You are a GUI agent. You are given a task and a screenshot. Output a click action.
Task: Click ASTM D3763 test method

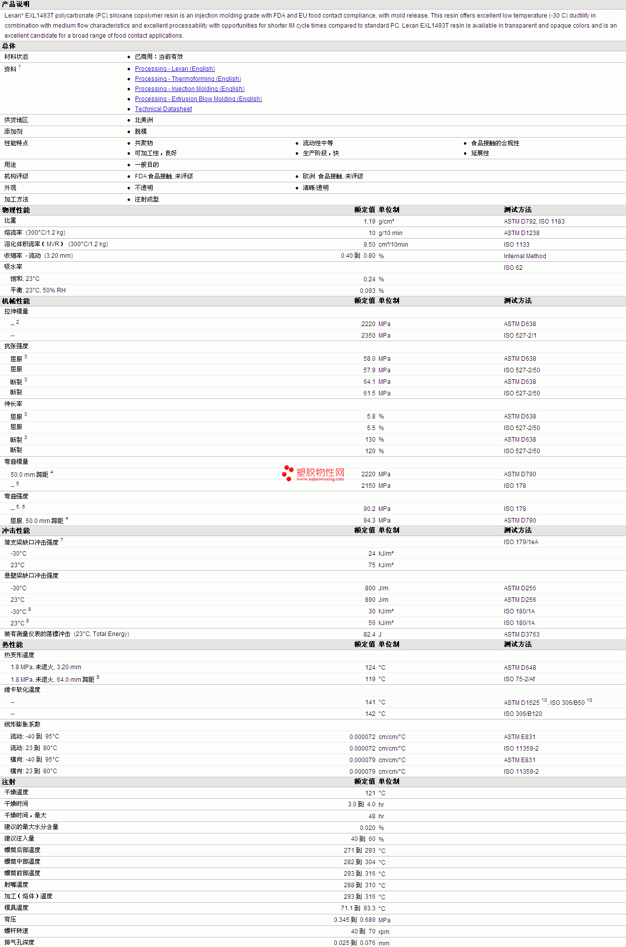(522, 635)
